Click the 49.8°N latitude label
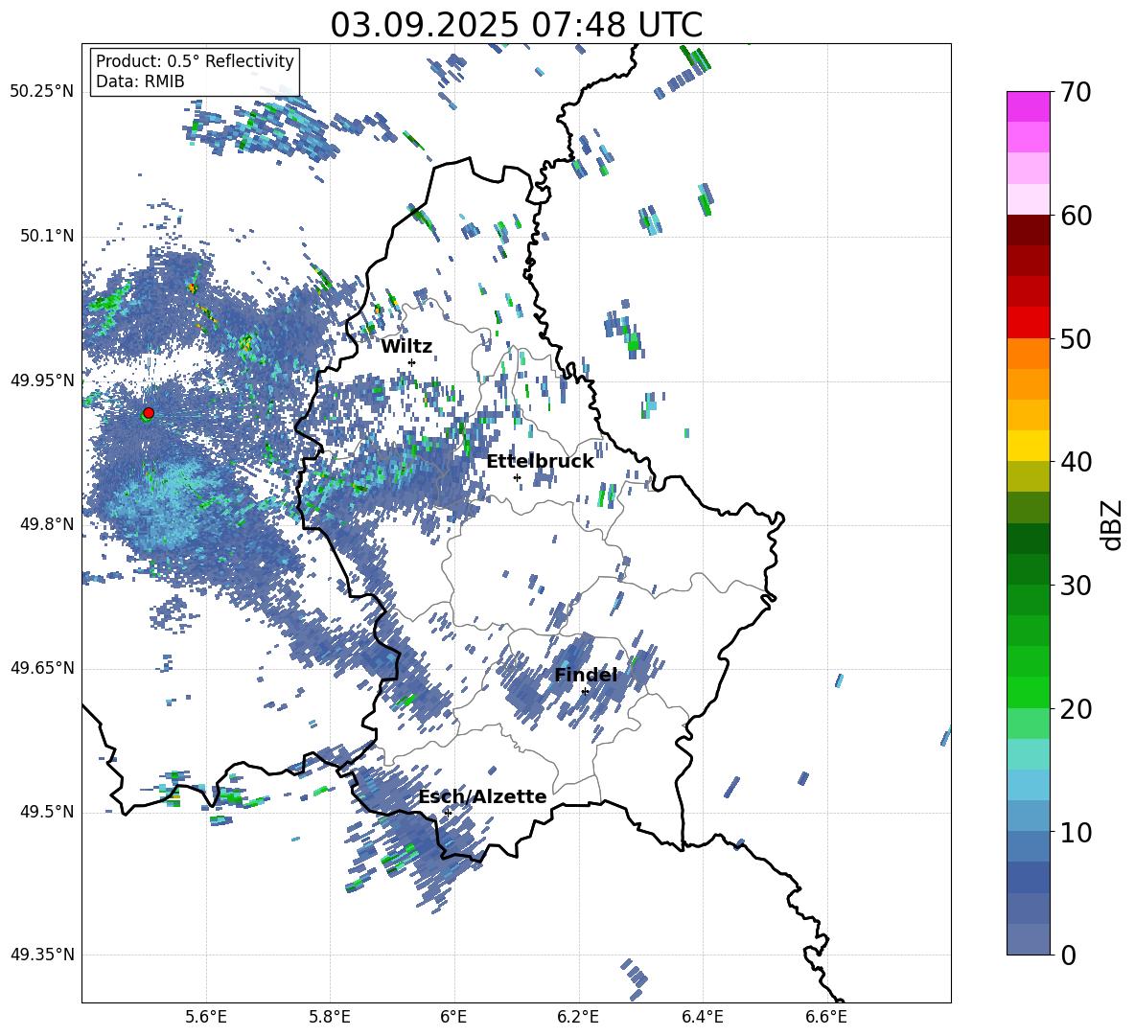Image resolution: width=1135 pixels, height=1036 pixels. pyautogui.click(x=46, y=524)
